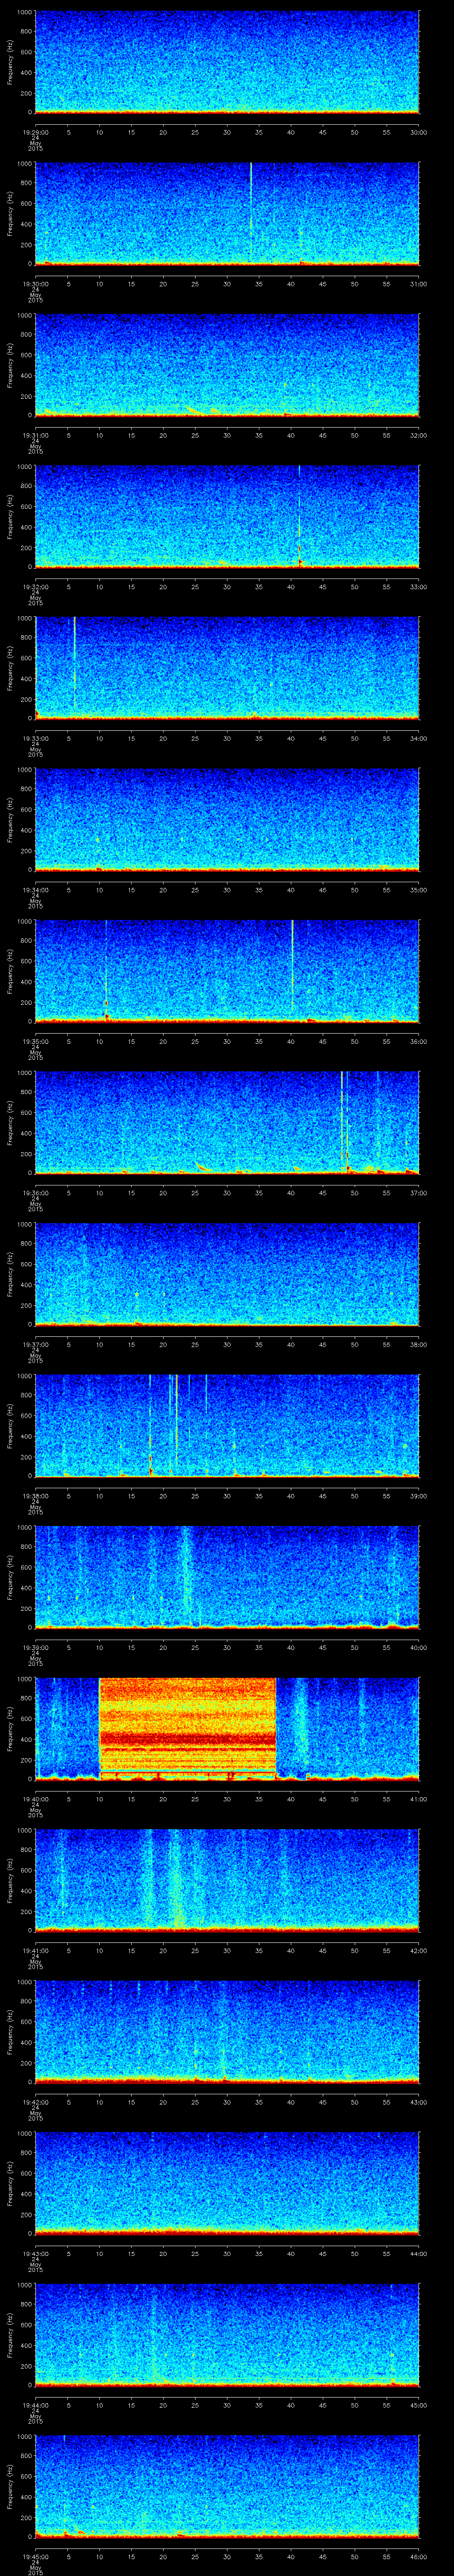Viewport: 454px width, 2576px height.
Task: Click the 46:00 end time label
Action: [x=419, y=2556]
